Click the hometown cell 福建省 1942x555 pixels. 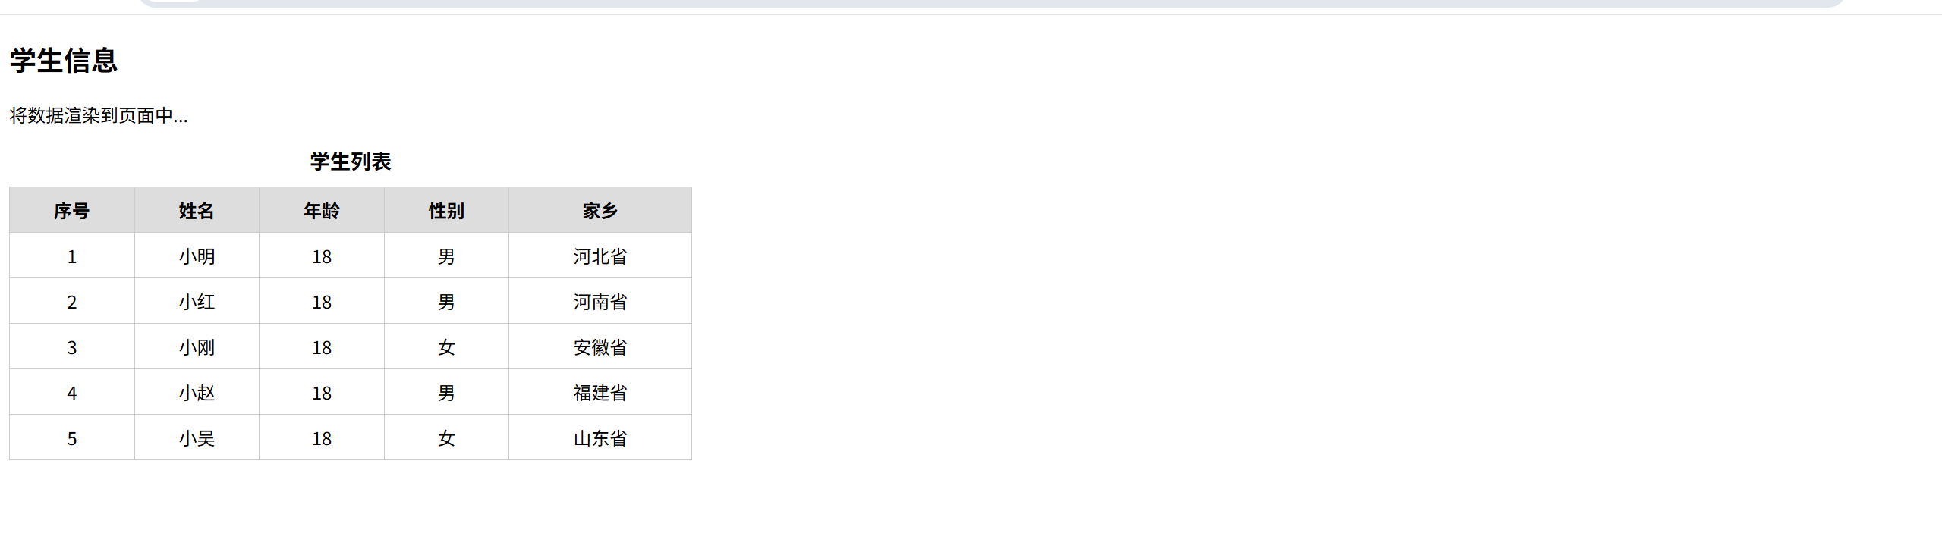(600, 392)
